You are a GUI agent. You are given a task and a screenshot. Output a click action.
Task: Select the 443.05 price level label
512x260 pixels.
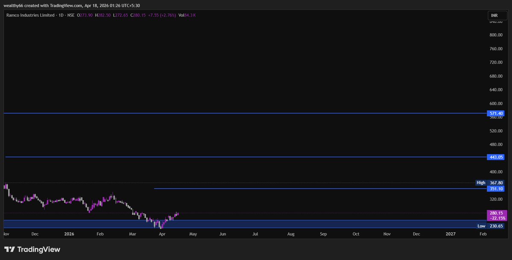coord(495,157)
